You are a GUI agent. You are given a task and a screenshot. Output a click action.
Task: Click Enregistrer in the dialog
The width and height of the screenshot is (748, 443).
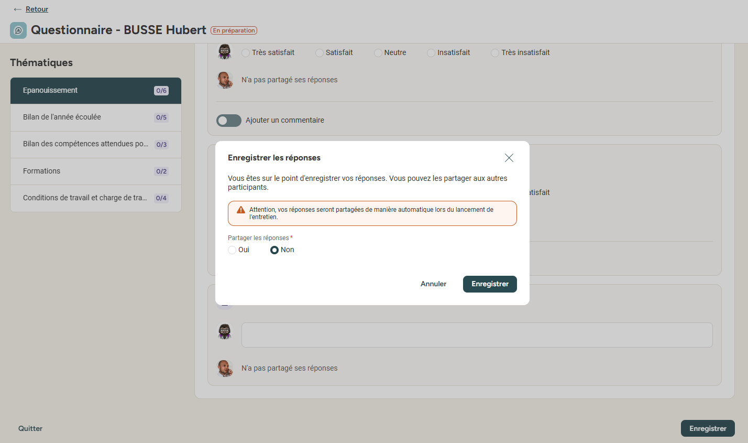coord(490,284)
